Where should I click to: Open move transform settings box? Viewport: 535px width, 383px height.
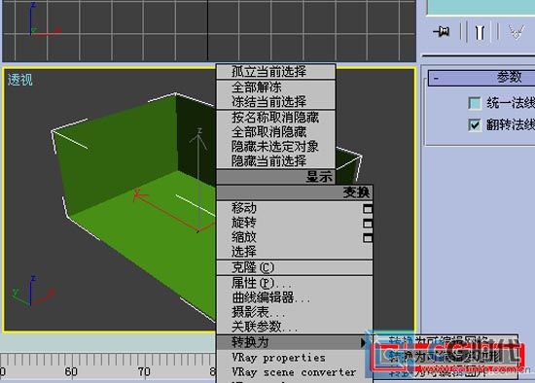[368, 208]
